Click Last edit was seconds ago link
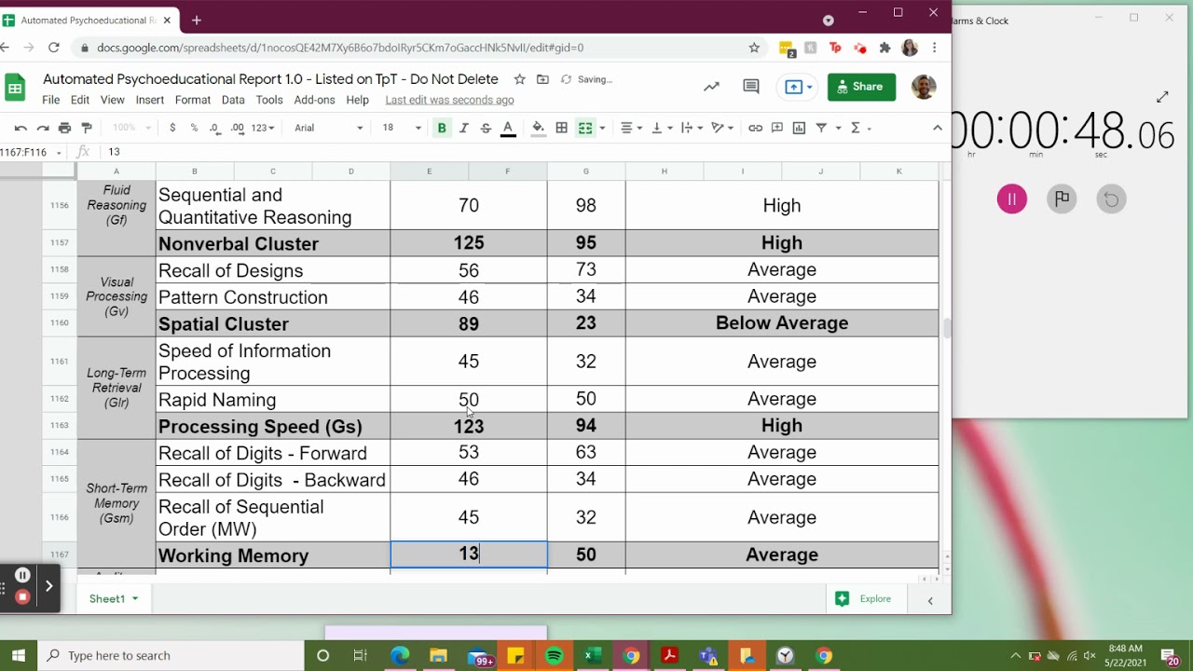 click(x=449, y=100)
